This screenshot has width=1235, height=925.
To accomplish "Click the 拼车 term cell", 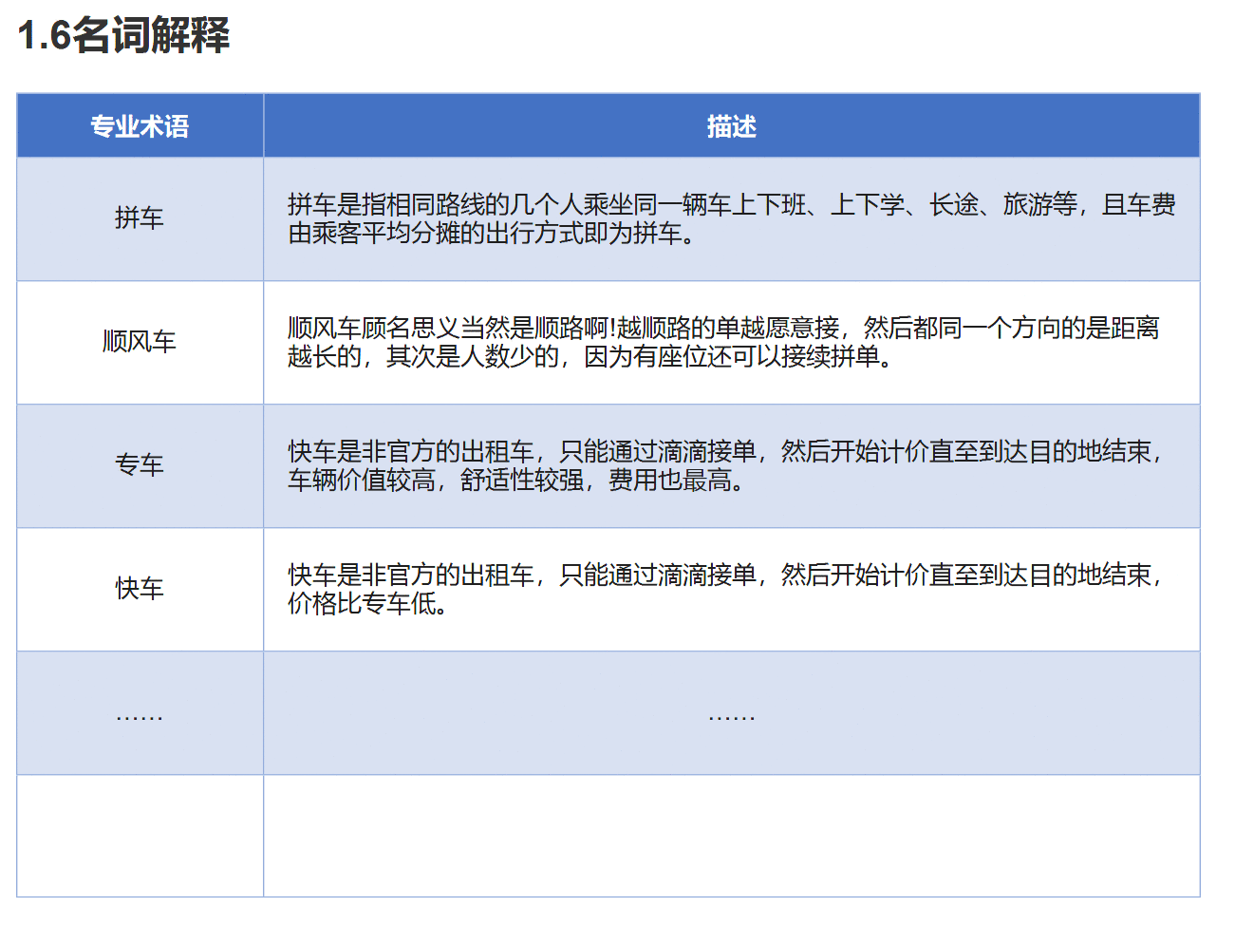I will 140,218.
